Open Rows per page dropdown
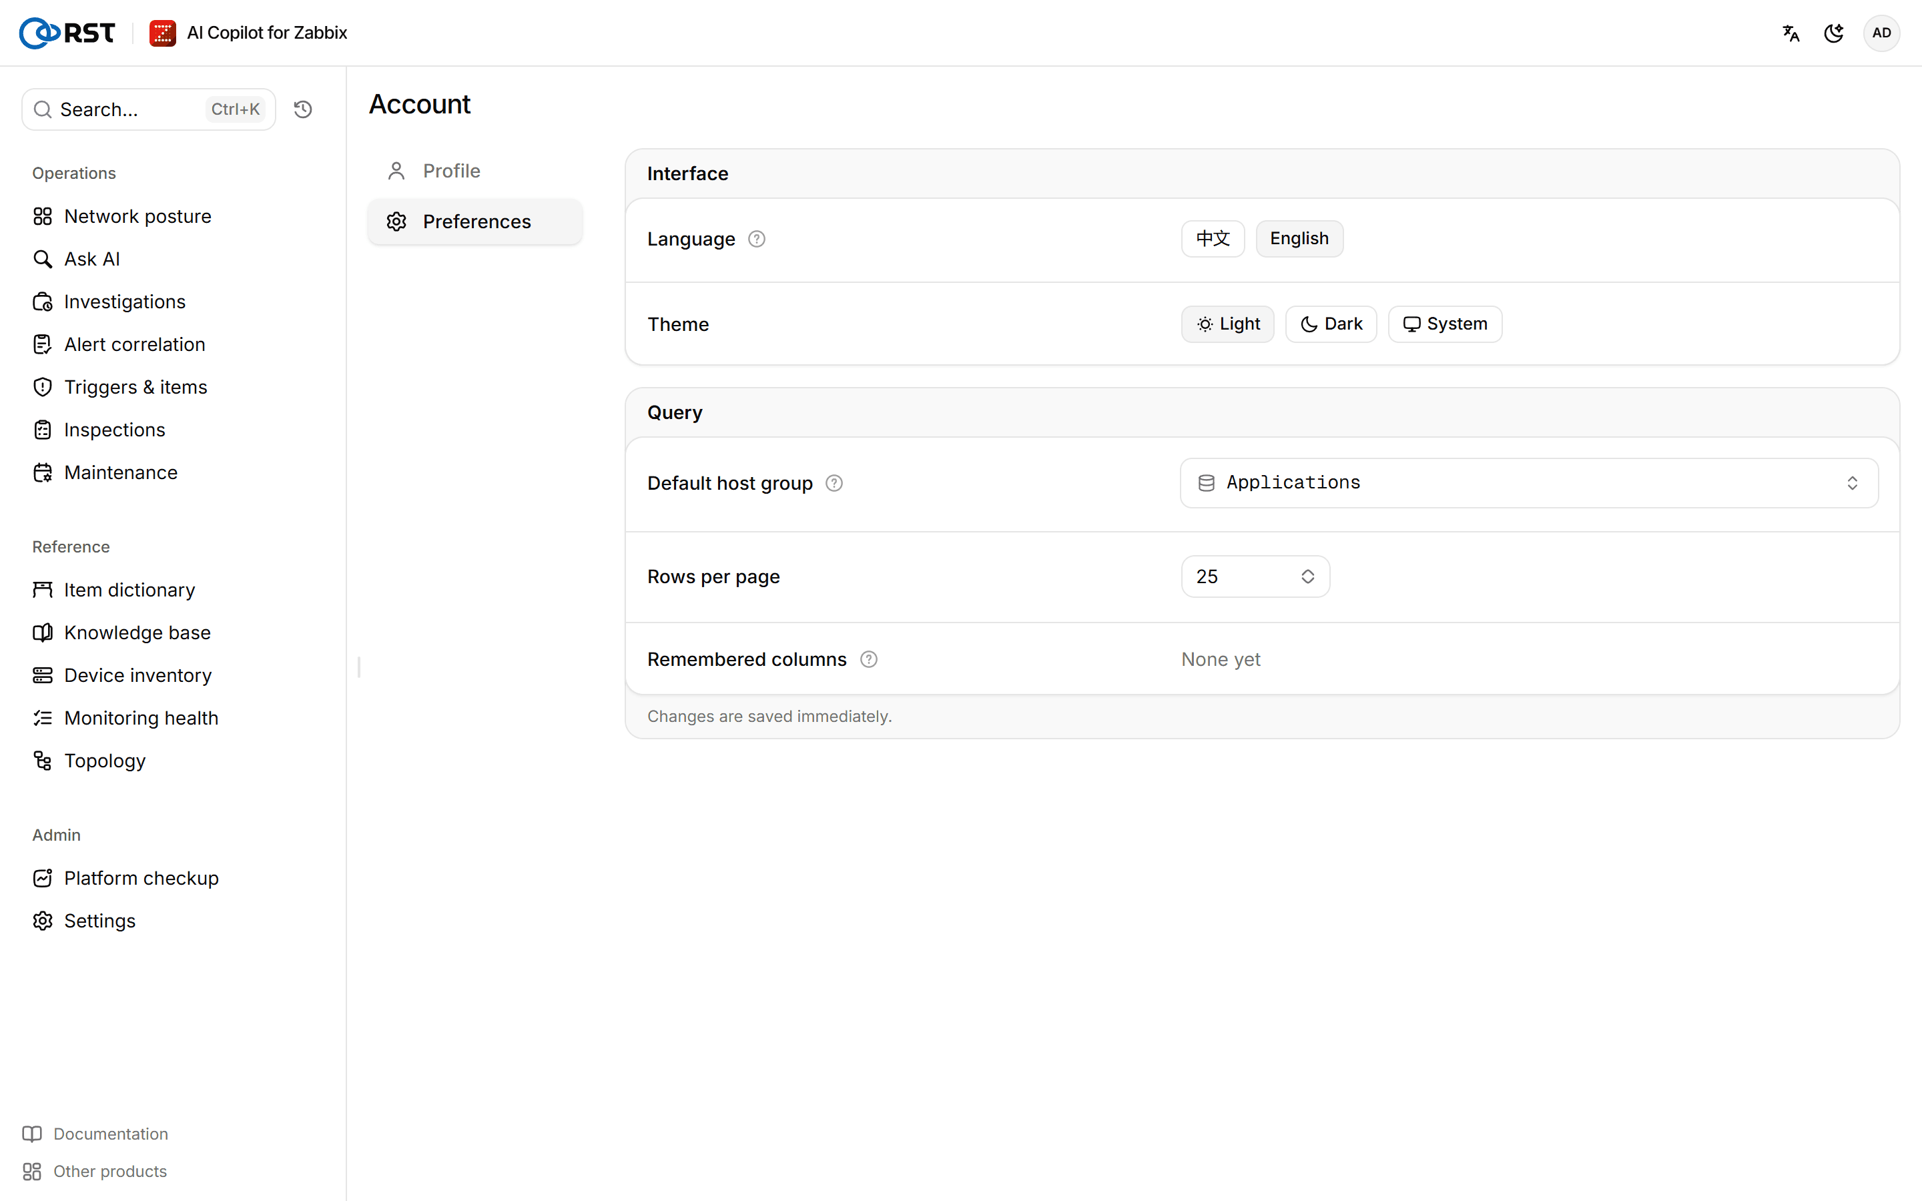 pos(1256,576)
